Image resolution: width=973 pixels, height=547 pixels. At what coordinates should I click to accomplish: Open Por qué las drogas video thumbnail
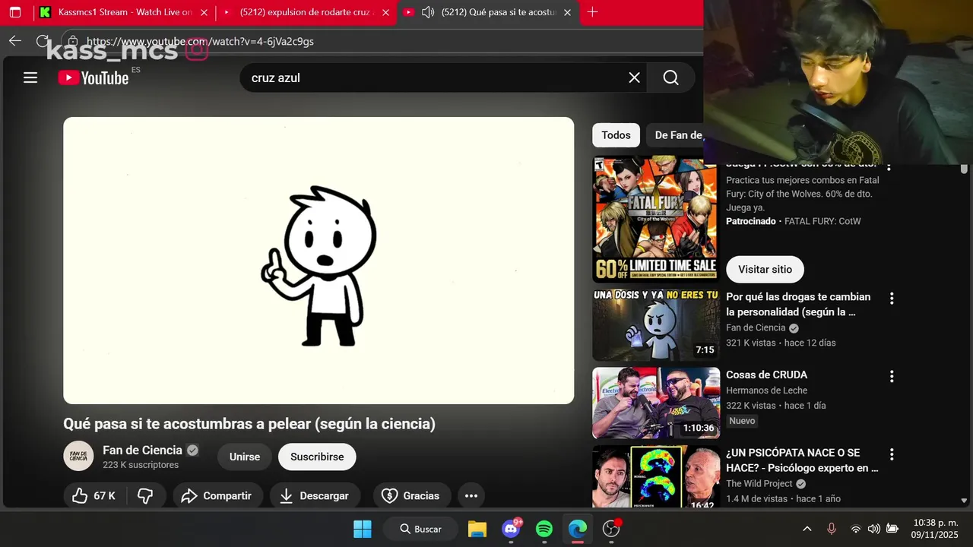(656, 324)
